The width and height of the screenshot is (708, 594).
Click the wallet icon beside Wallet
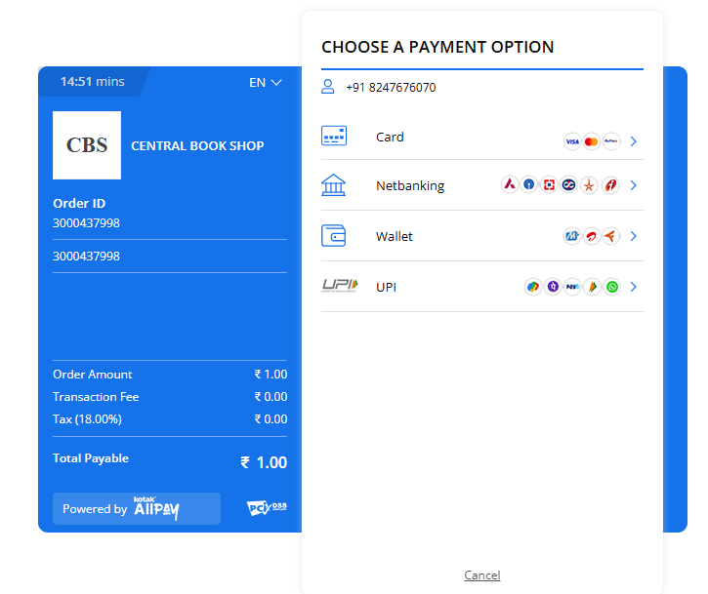(334, 236)
